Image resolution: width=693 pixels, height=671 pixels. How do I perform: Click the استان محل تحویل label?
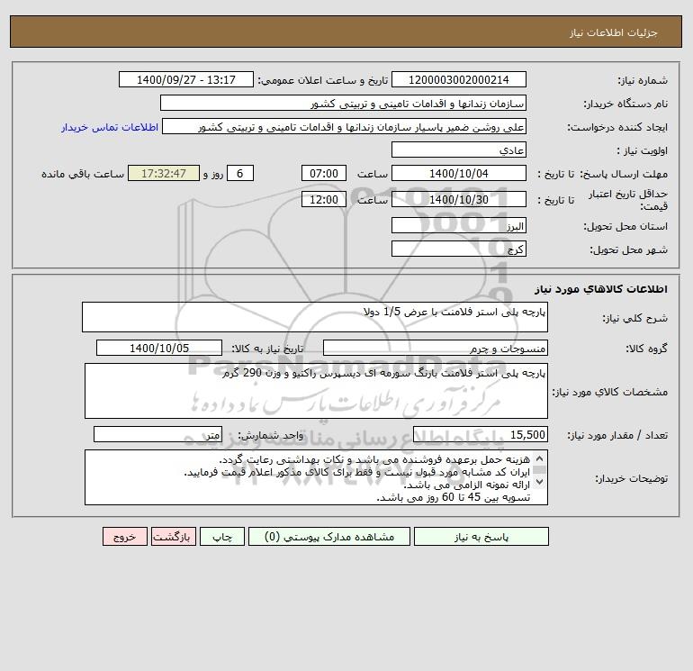[x=625, y=226]
